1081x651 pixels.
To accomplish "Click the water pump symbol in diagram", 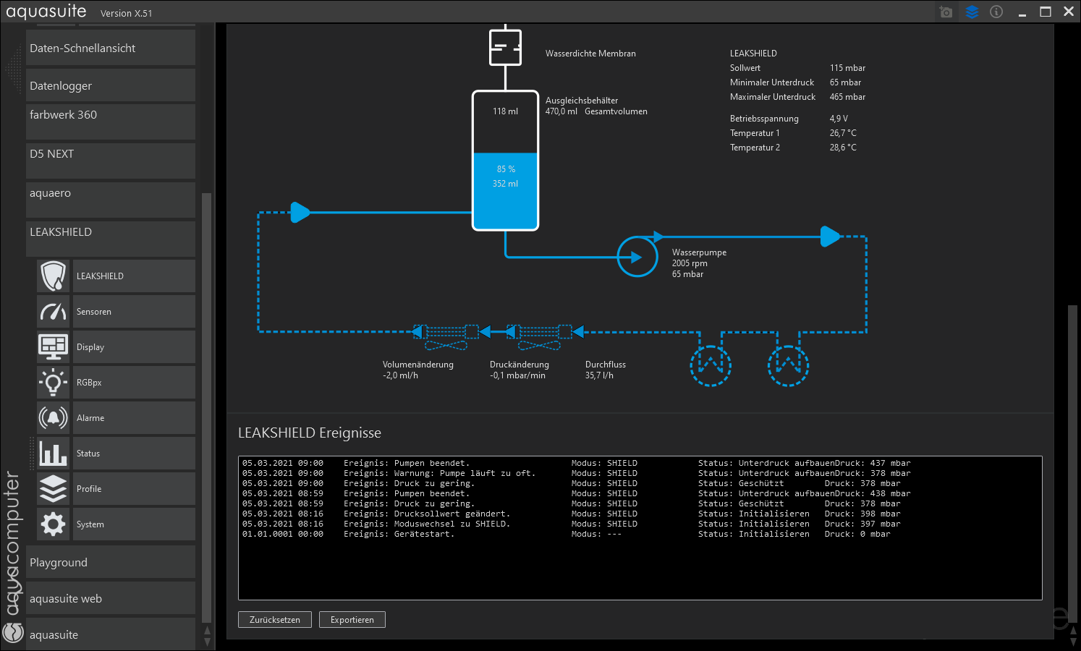I will click(637, 257).
